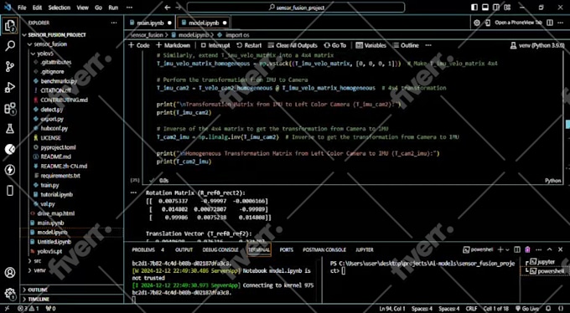Click the Explorer more actions ellipsis

(114, 23)
